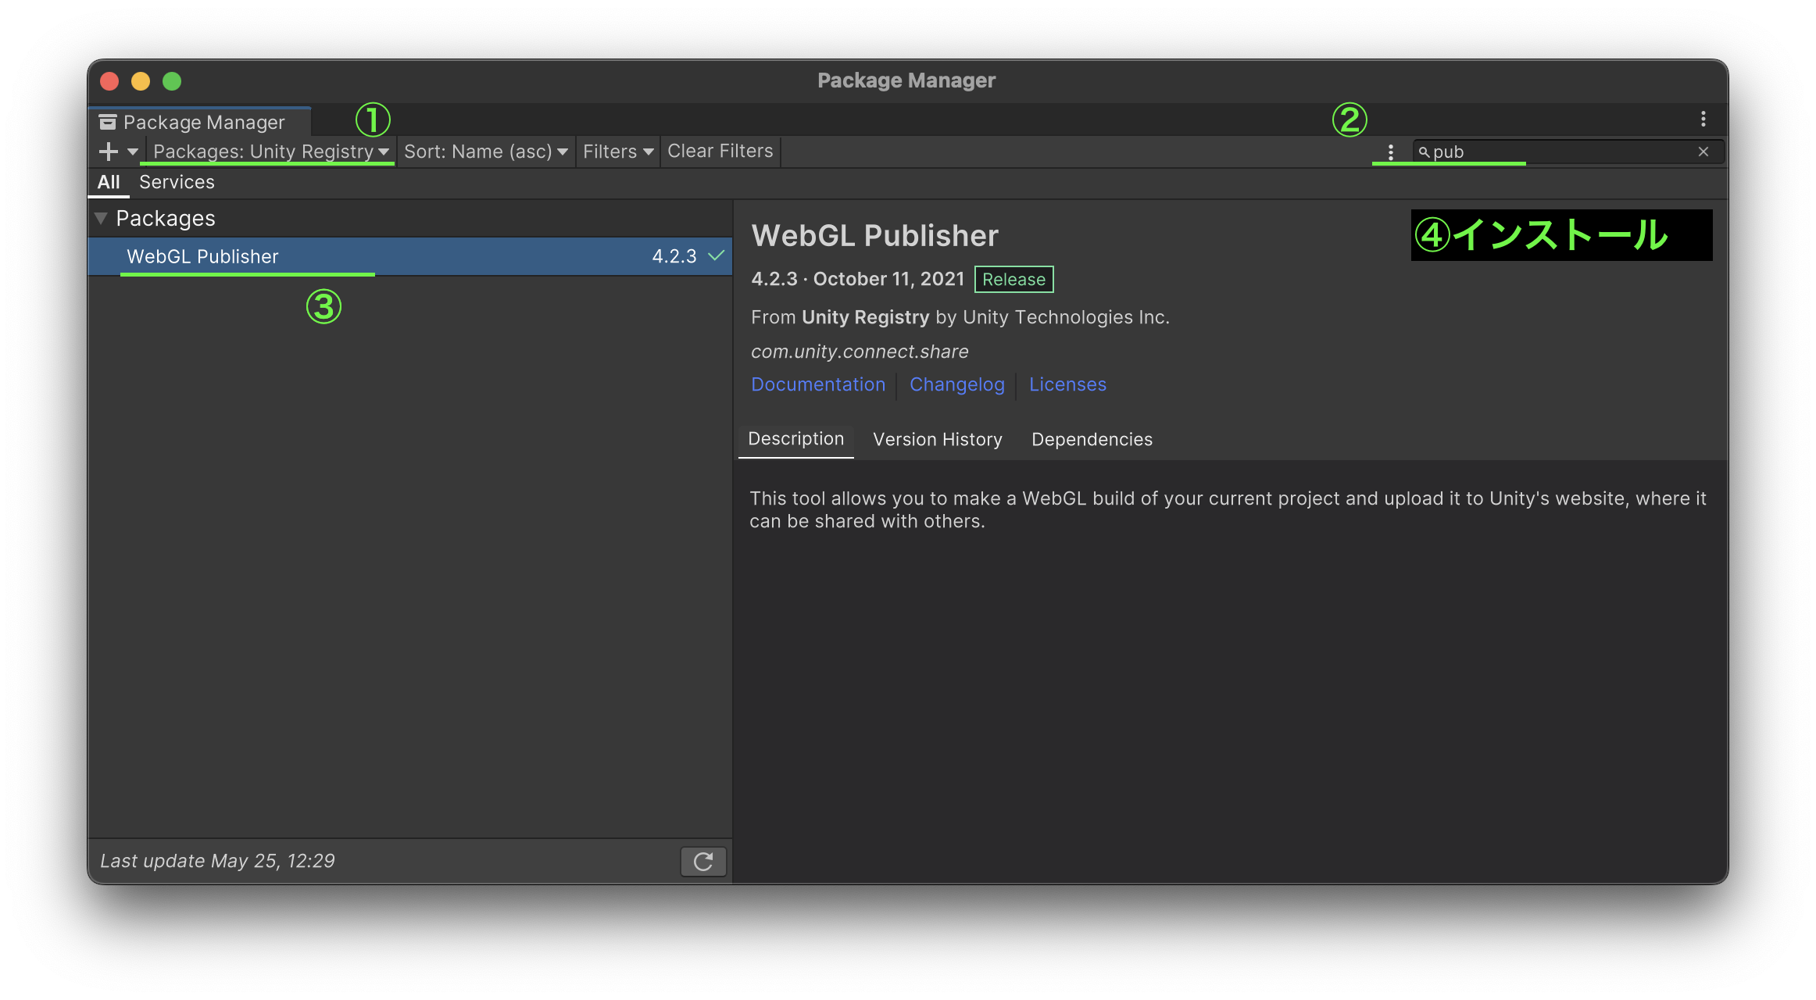Click the refresh package list icon
1816x1000 pixels.
[x=703, y=861]
